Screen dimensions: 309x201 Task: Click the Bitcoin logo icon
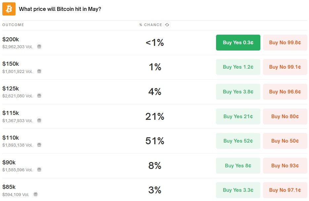(x=9, y=9)
